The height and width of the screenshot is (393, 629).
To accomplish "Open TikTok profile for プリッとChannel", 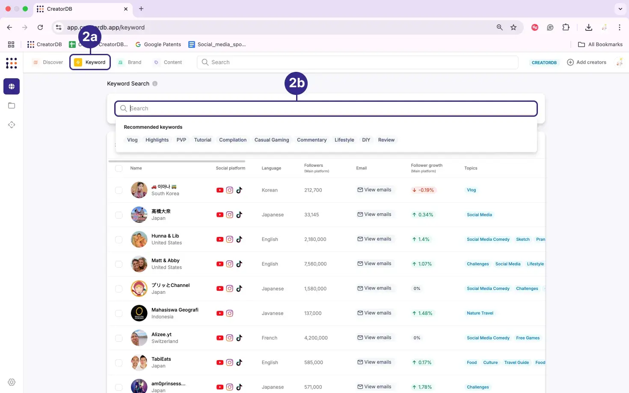I will 239,289.
